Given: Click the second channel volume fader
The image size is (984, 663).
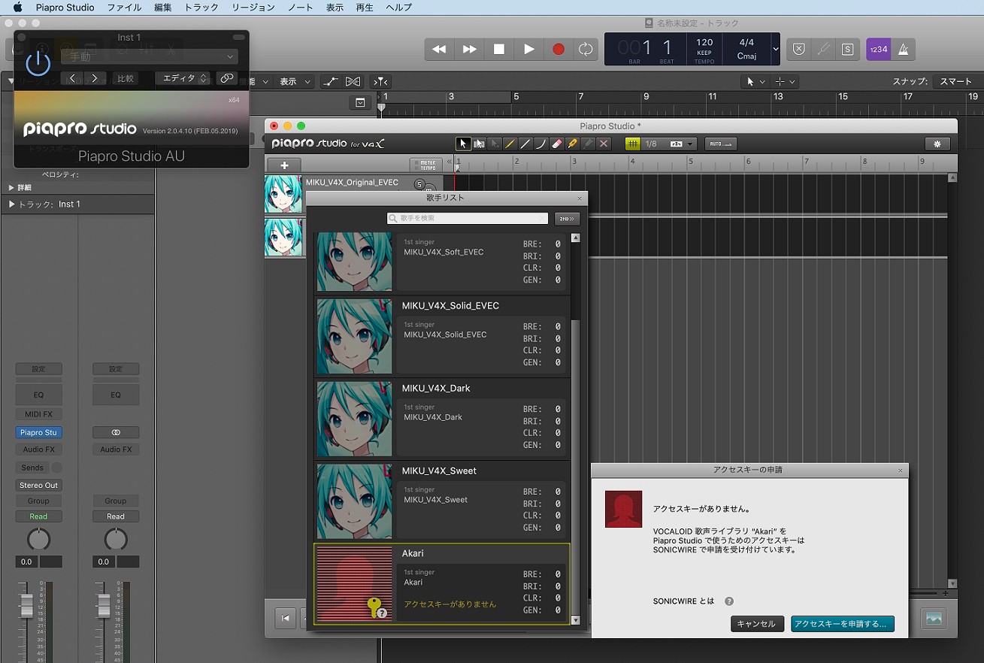Looking at the screenshot, I should tap(104, 605).
